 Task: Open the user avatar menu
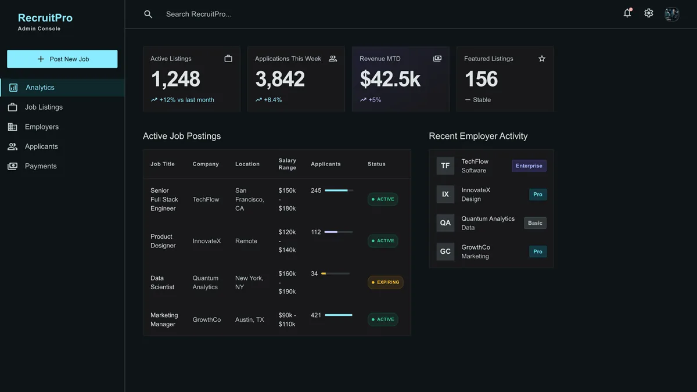(x=672, y=14)
